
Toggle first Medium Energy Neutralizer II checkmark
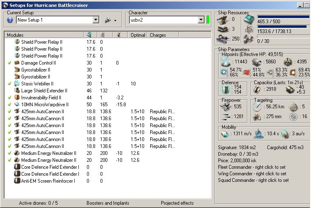(x=9, y=153)
